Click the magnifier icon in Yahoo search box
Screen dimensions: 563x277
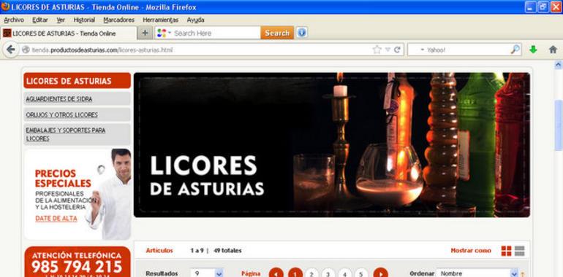pyautogui.click(x=515, y=50)
